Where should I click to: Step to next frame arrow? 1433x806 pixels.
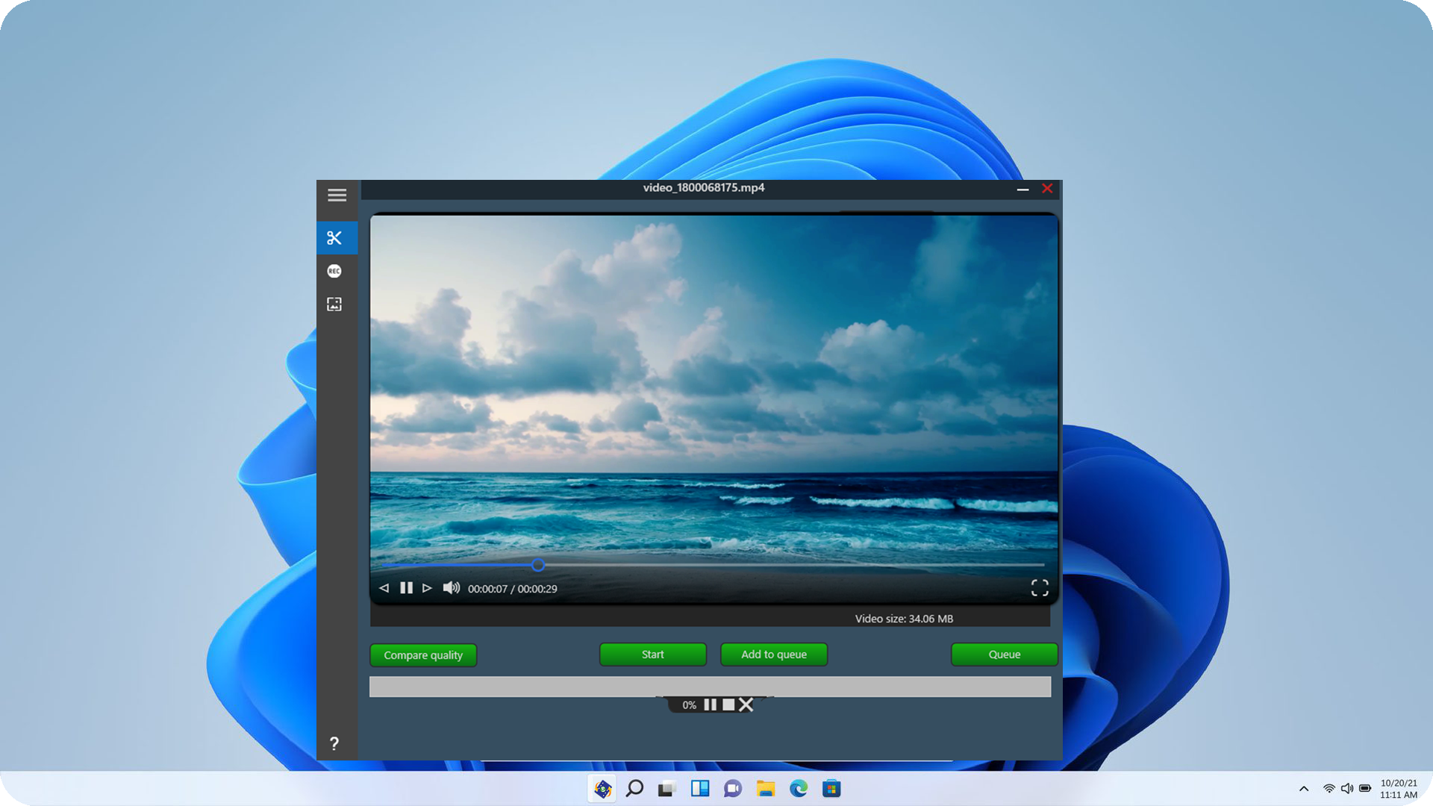pyautogui.click(x=427, y=588)
